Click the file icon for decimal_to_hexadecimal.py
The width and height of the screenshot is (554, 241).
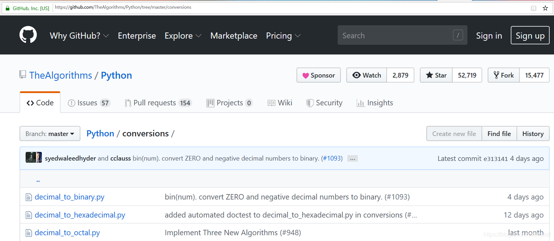point(29,215)
